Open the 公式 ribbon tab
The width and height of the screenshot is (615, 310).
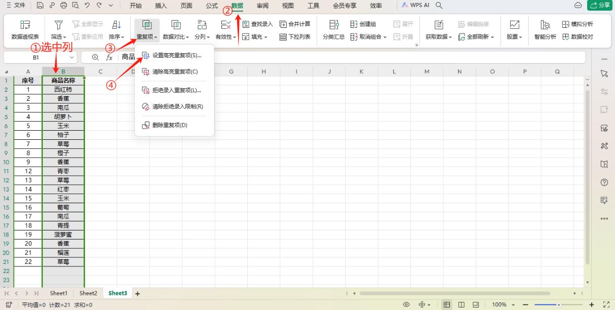point(212,6)
